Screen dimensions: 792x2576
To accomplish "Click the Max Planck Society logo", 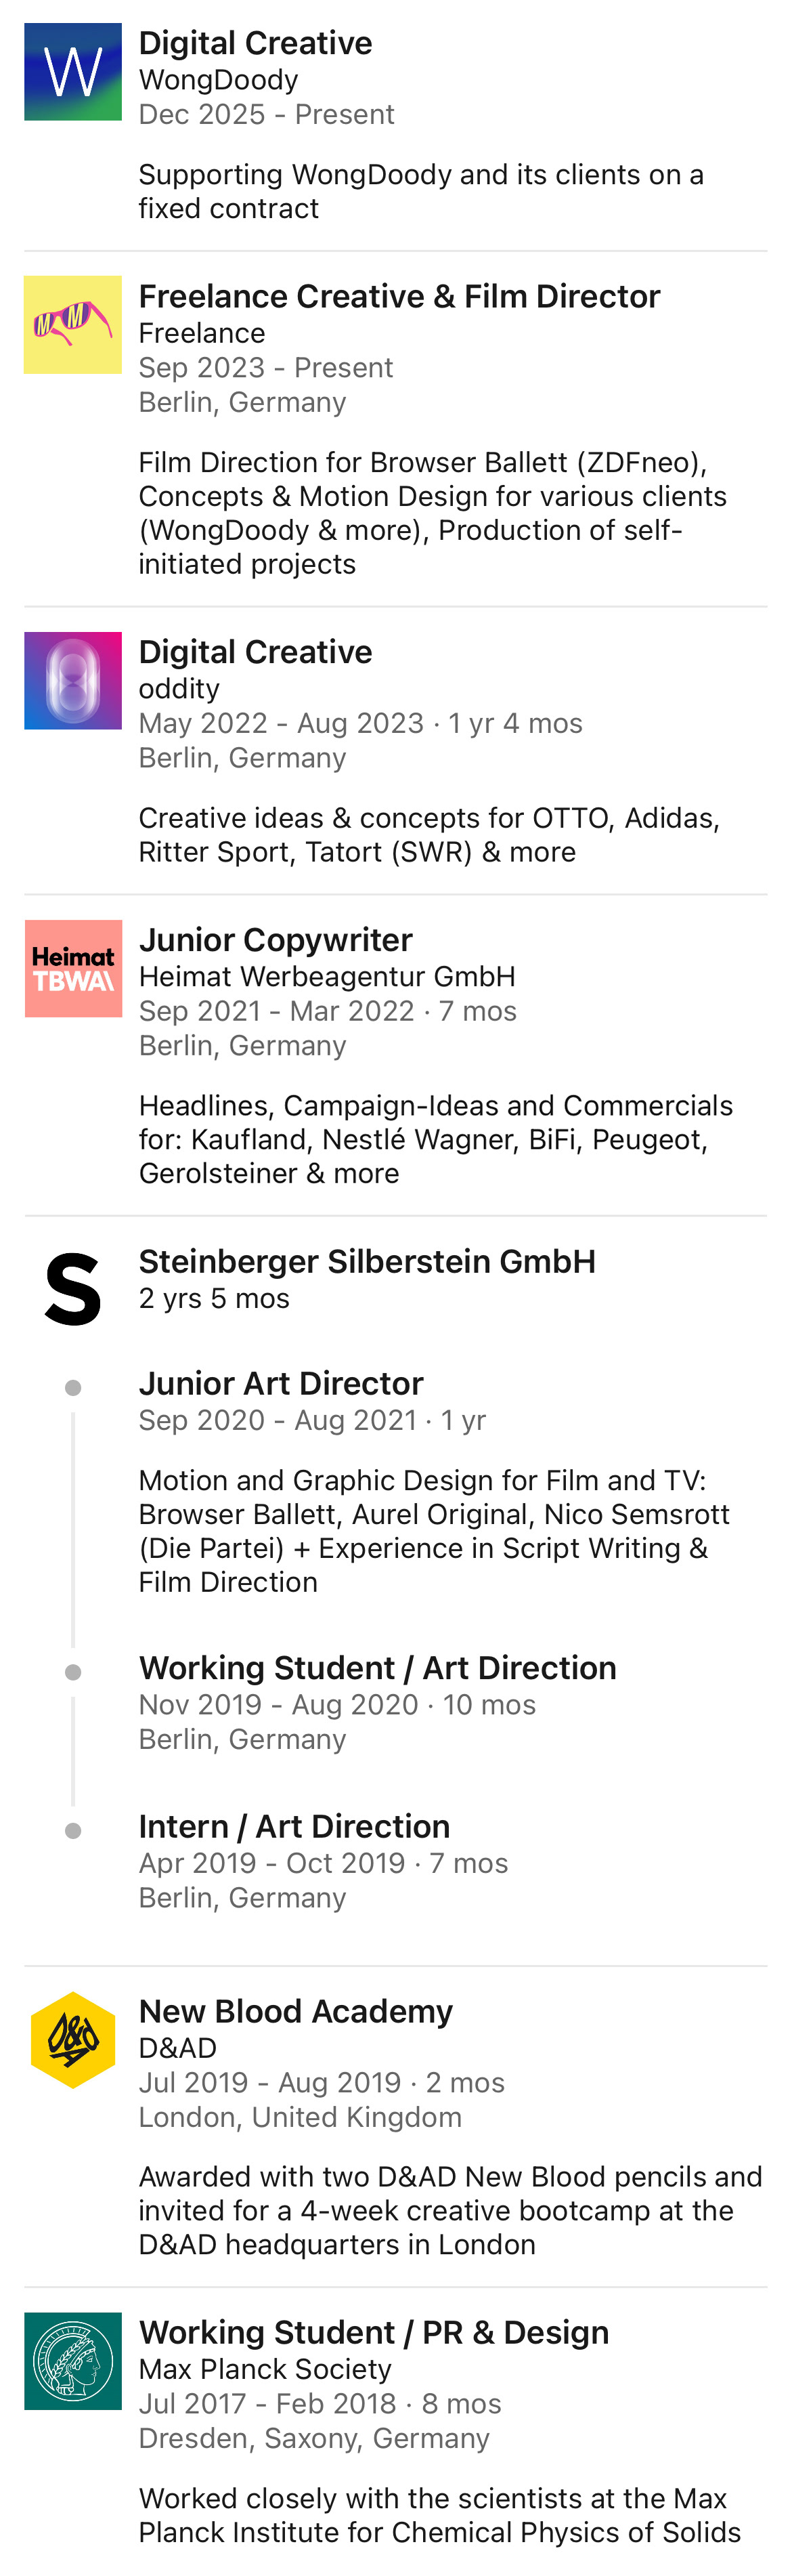I will coord(73,2361).
